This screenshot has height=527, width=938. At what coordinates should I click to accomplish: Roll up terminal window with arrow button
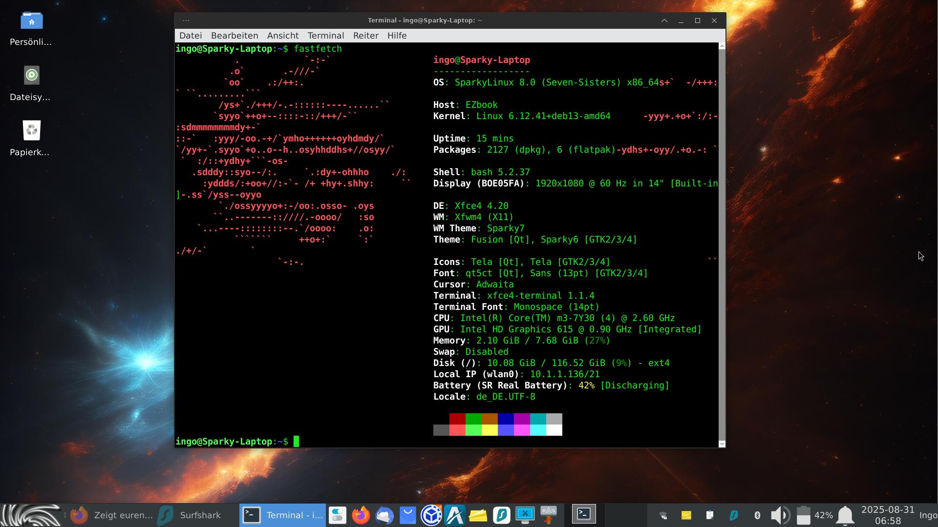pos(664,20)
